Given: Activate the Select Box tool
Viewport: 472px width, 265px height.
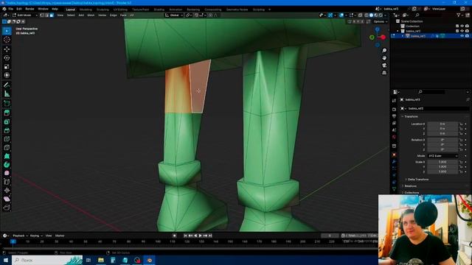Looking at the screenshot, I should 7,31.
